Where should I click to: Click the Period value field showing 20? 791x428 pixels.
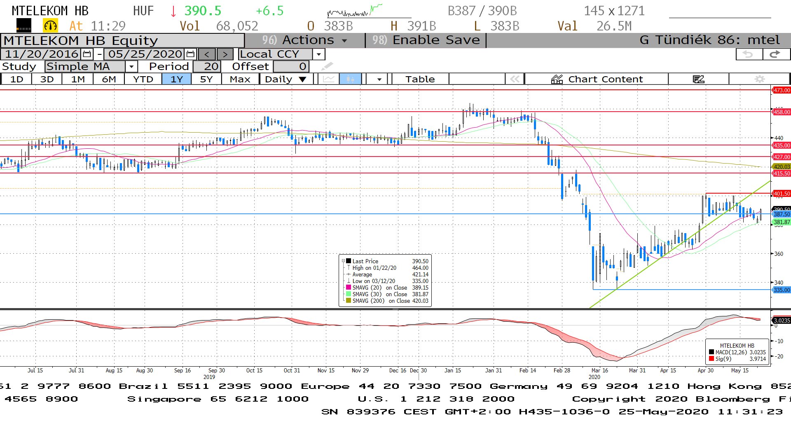pos(207,66)
